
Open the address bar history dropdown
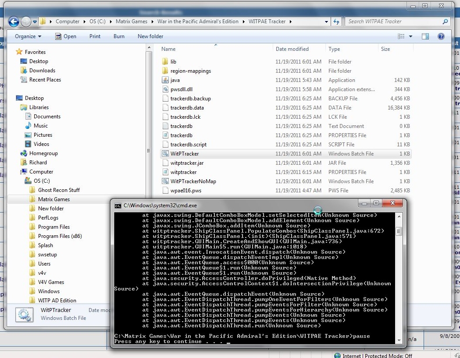[x=326, y=21]
